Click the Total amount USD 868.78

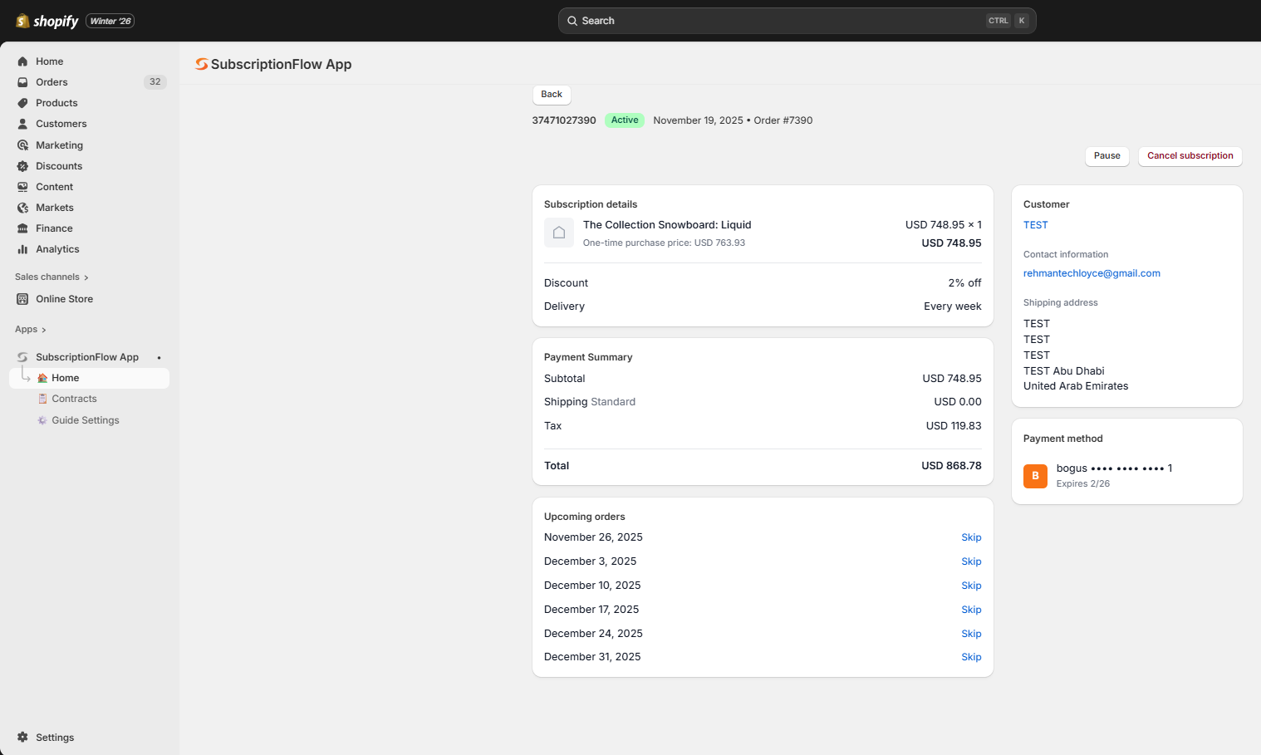tap(951, 466)
